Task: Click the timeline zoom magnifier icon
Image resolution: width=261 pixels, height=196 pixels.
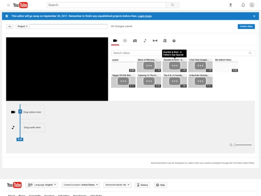Action: (x=231, y=145)
